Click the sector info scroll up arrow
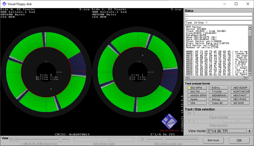This screenshot has width=254, height=146. tap(250, 28)
